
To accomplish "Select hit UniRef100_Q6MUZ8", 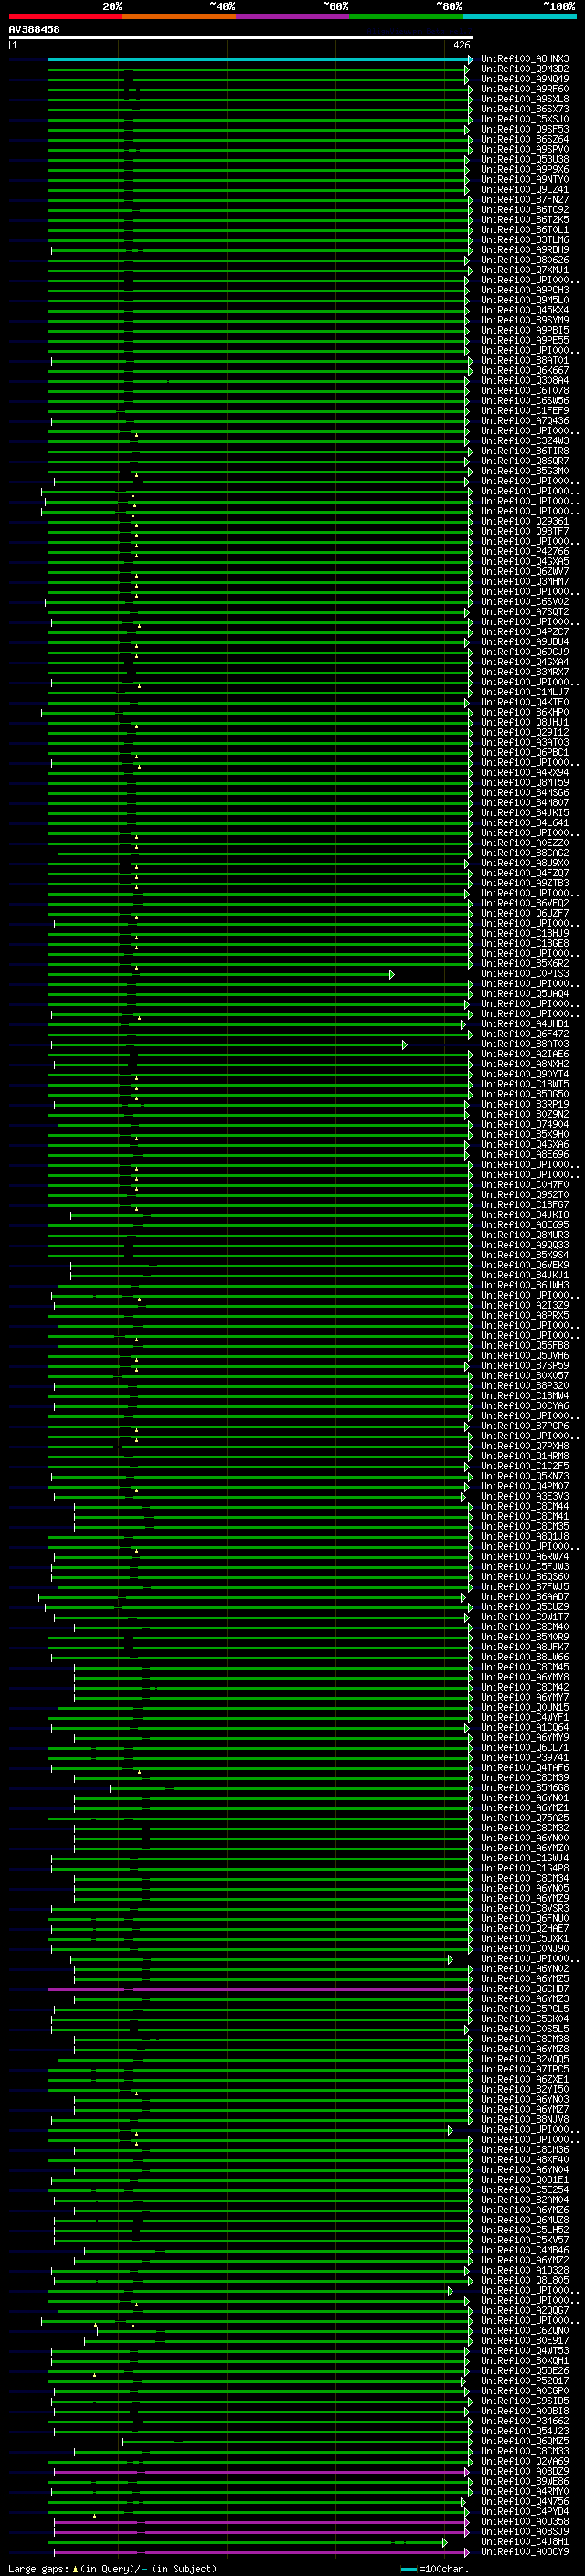I will click(x=525, y=2219).
